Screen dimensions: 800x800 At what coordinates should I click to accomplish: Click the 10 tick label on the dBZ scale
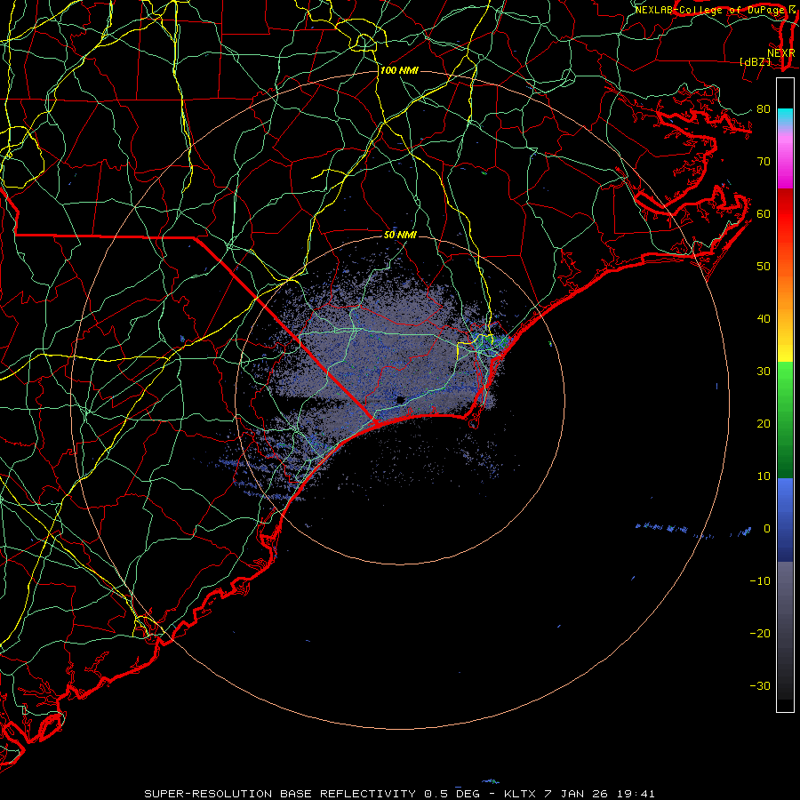click(x=764, y=476)
